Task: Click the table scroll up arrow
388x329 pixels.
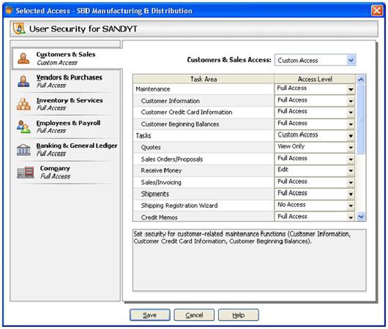Action: (361, 79)
